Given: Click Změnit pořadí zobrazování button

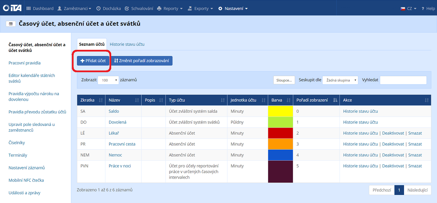Looking at the screenshot, I should click(x=141, y=61).
